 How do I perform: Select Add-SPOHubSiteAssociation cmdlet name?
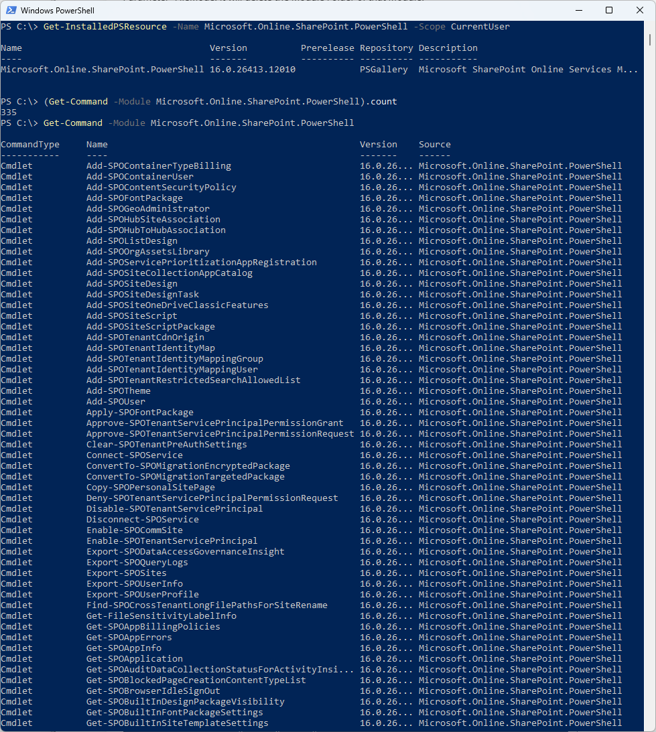(x=153, y=220)
